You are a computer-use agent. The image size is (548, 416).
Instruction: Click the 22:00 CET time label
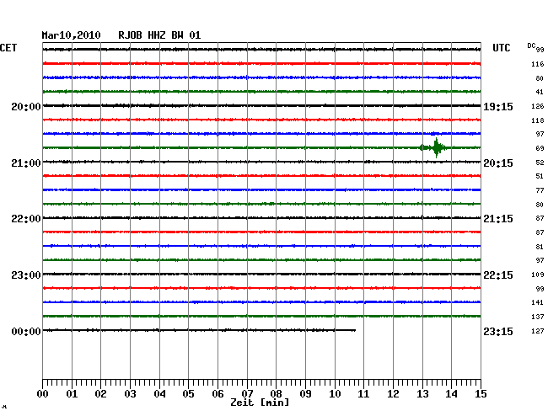26,219
